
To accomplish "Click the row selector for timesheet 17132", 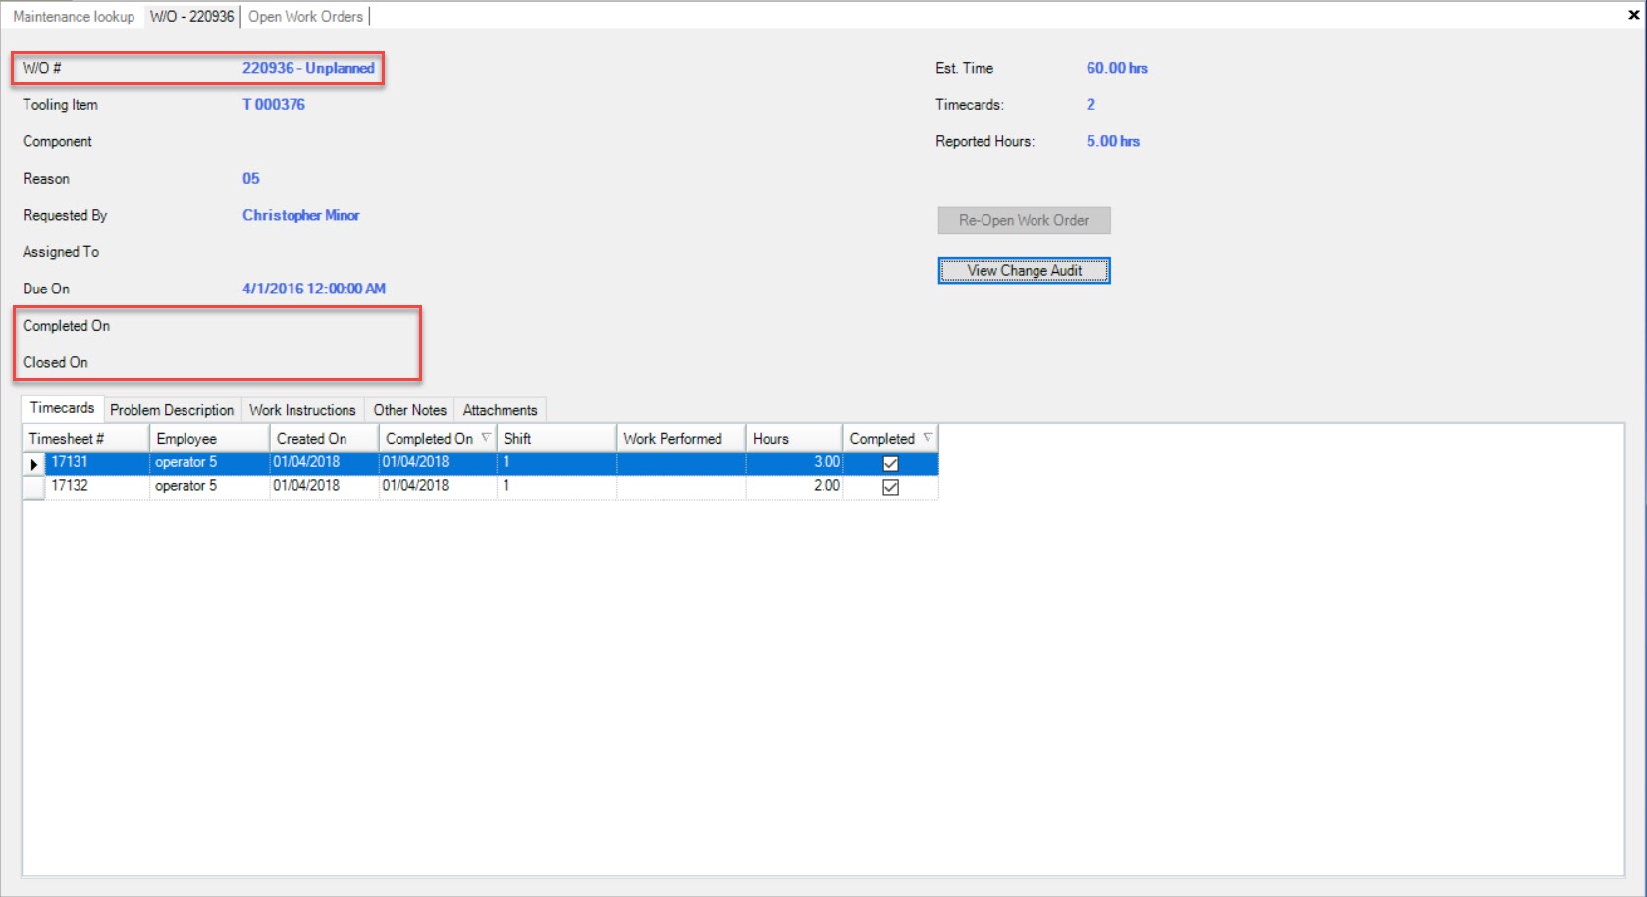I will click(33, 487).
